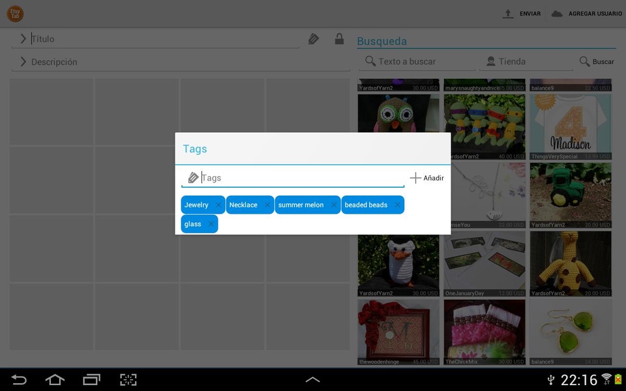
Task: Tap the Android back button
Action: [18, 379]
